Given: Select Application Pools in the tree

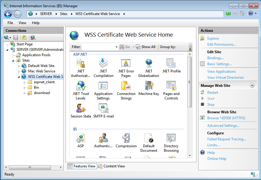Looking at the screenshot, I should tap(36, 55).
